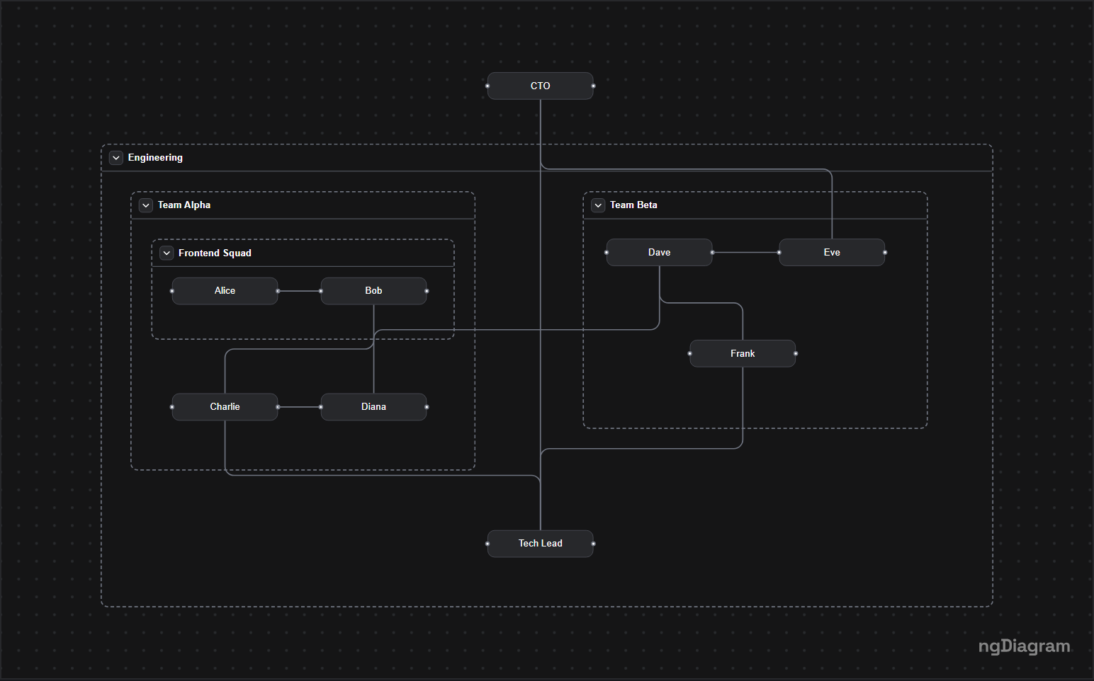
Task: Click the right port of Charlie node
Action: [278, 407]
